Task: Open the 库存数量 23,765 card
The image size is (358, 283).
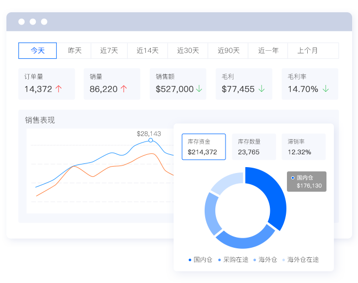Action: tap(253, 147)
